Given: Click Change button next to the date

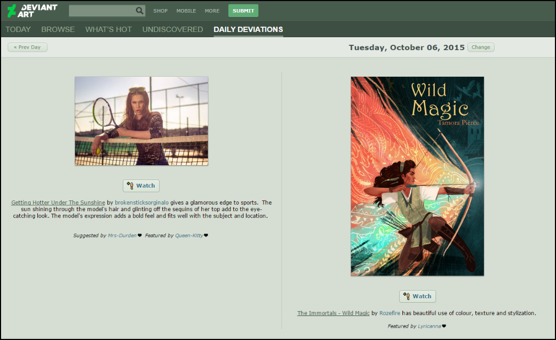Looking at the screenshot, I should [481, 47].
